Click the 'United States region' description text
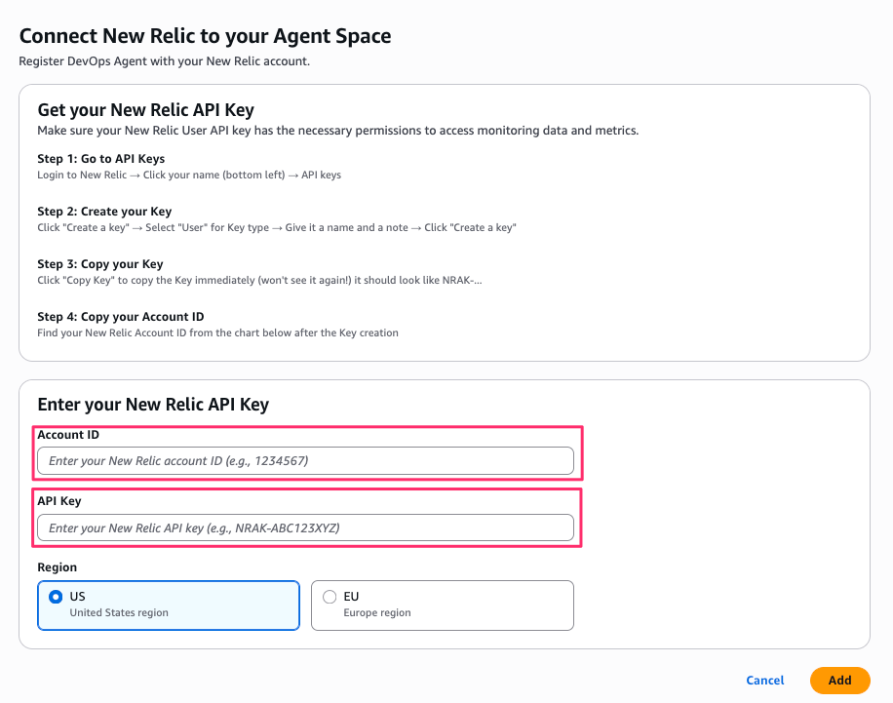Image resolution: width=893 pixels, height=703 pixels. pyautogui.click(x=119, y=613)
